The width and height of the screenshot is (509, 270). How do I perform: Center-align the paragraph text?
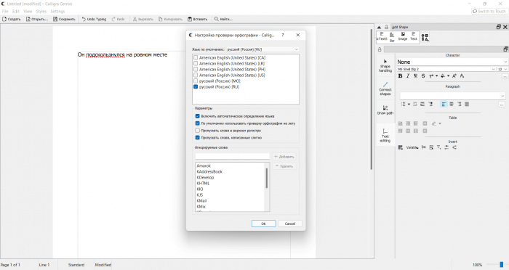[452, 104]
